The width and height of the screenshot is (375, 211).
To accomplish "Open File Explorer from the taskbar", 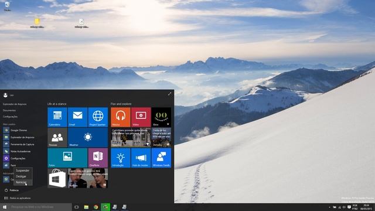I will (86, 207).
